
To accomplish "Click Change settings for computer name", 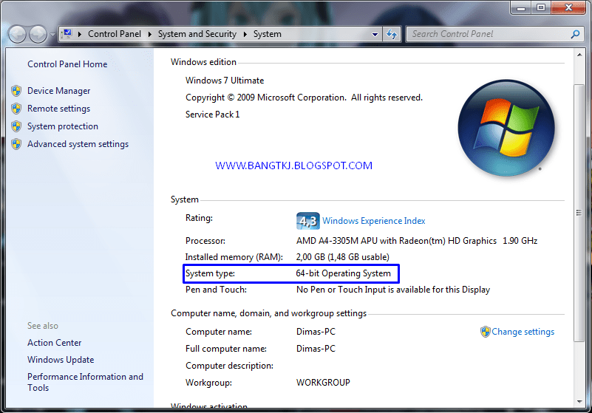I will coord(523,332).
